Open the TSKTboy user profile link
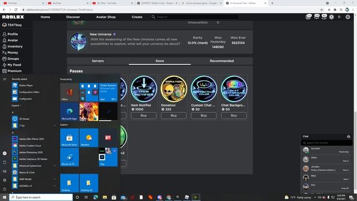Screen dimensions: 357x201 click(x=12, y=25)
